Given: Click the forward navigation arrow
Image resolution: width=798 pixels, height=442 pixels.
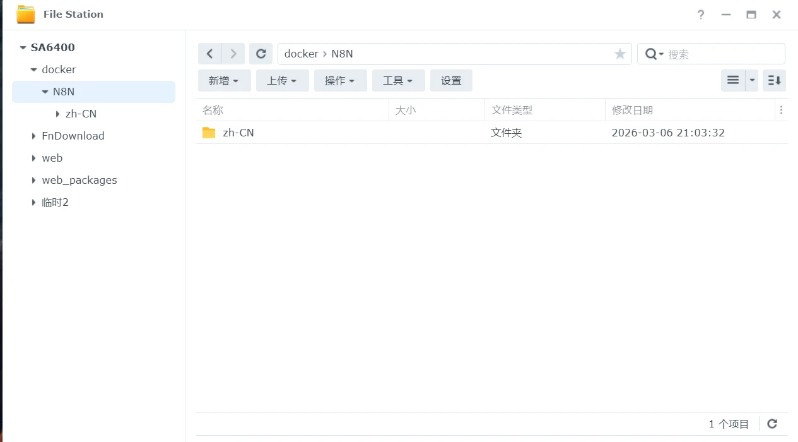Looking at the screenshot, I should coord(233,54).
